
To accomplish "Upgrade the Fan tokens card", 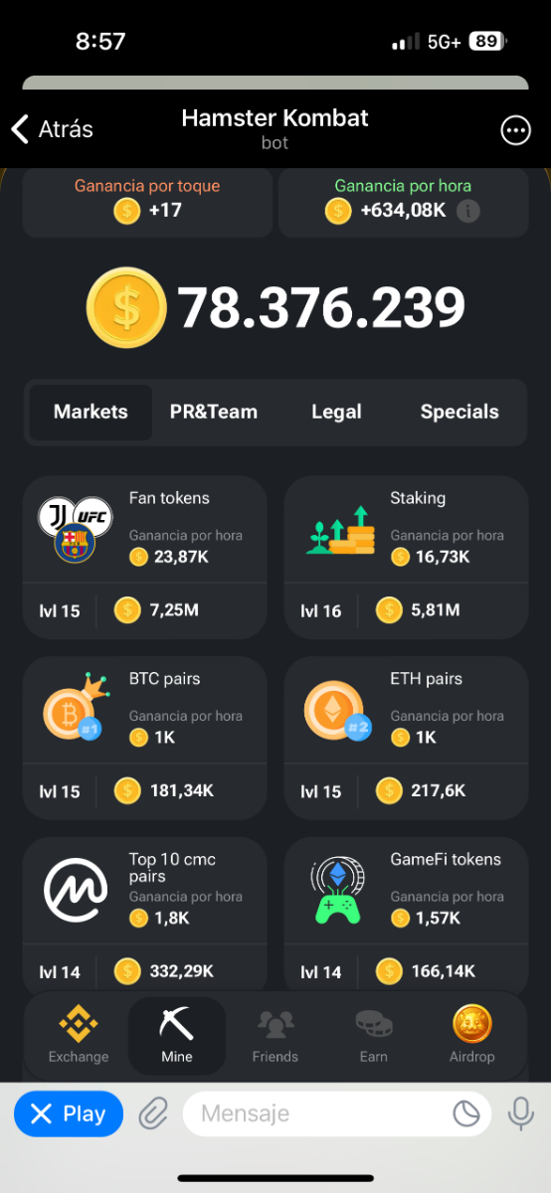I will click(145, 557).
